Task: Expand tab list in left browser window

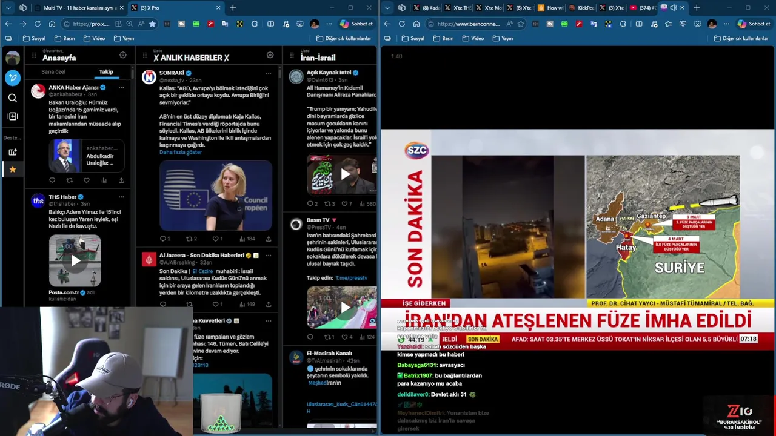Action: 8,8
